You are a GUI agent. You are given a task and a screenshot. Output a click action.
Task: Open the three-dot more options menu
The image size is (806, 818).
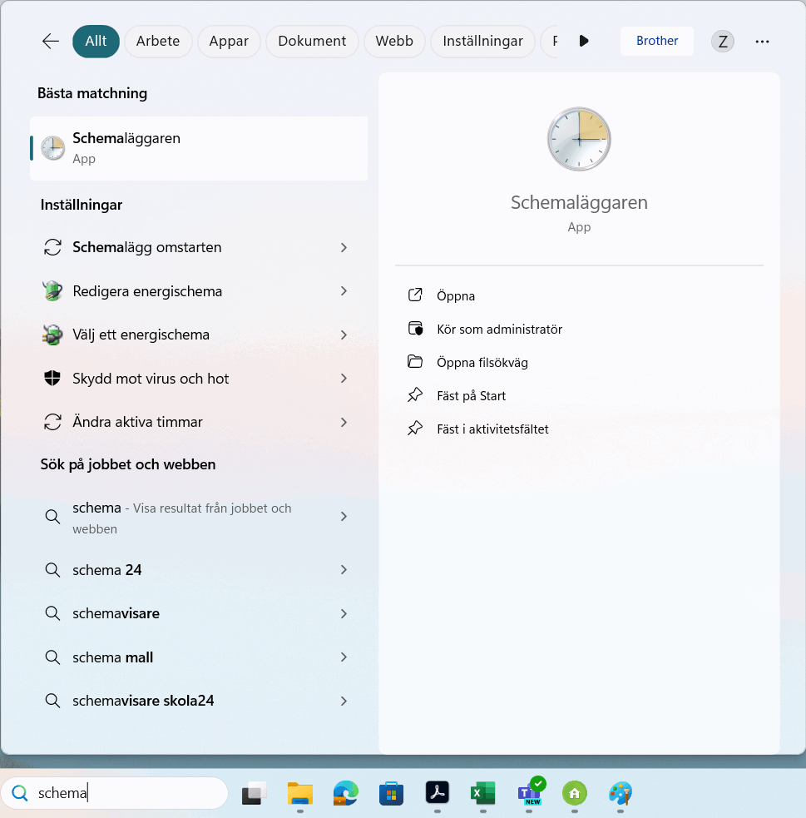[x=762, y=42]
